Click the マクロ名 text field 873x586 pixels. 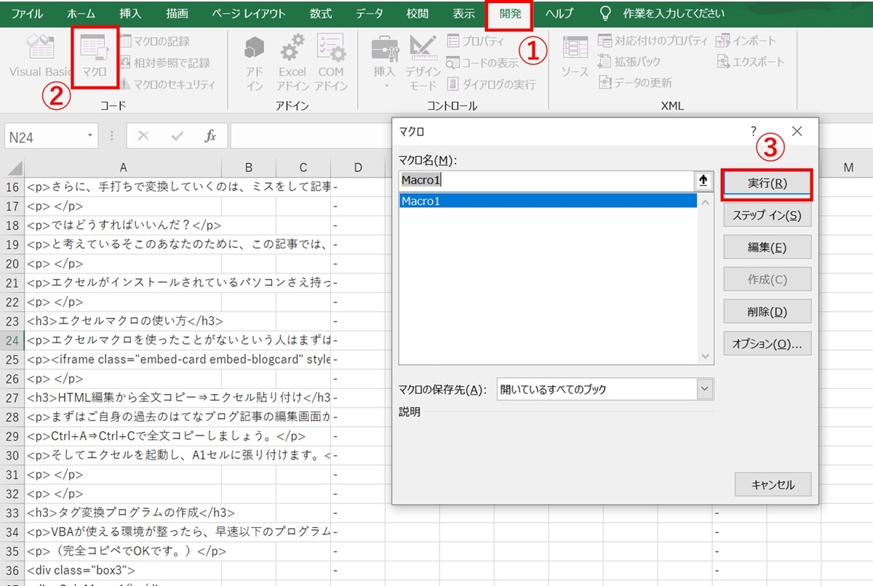(548, 180)
